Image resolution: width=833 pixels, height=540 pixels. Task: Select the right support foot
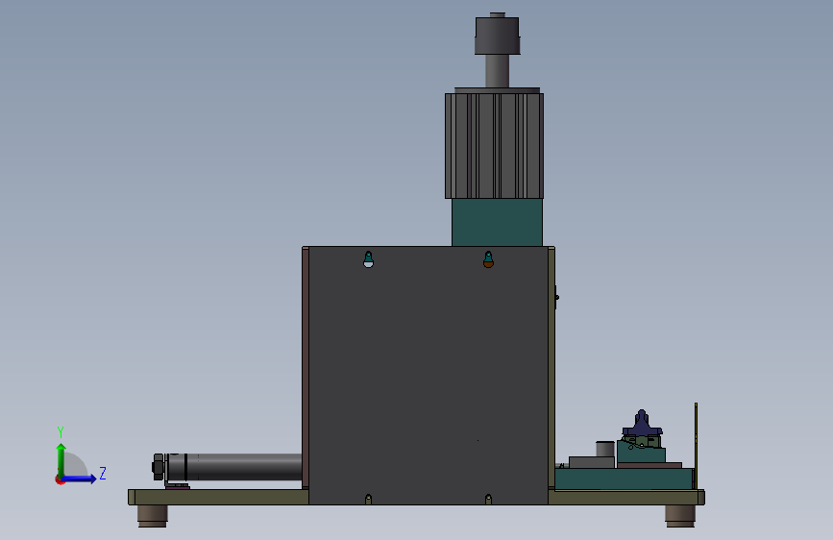(x=680, y=516)
